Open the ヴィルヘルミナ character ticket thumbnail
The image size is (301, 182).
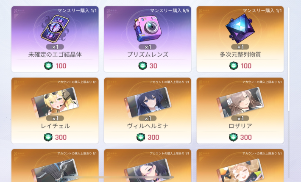click(x=148, y=102)
